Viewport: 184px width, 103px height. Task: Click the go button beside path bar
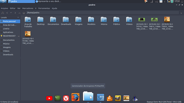pyautogui.click(x=181, y=13)
